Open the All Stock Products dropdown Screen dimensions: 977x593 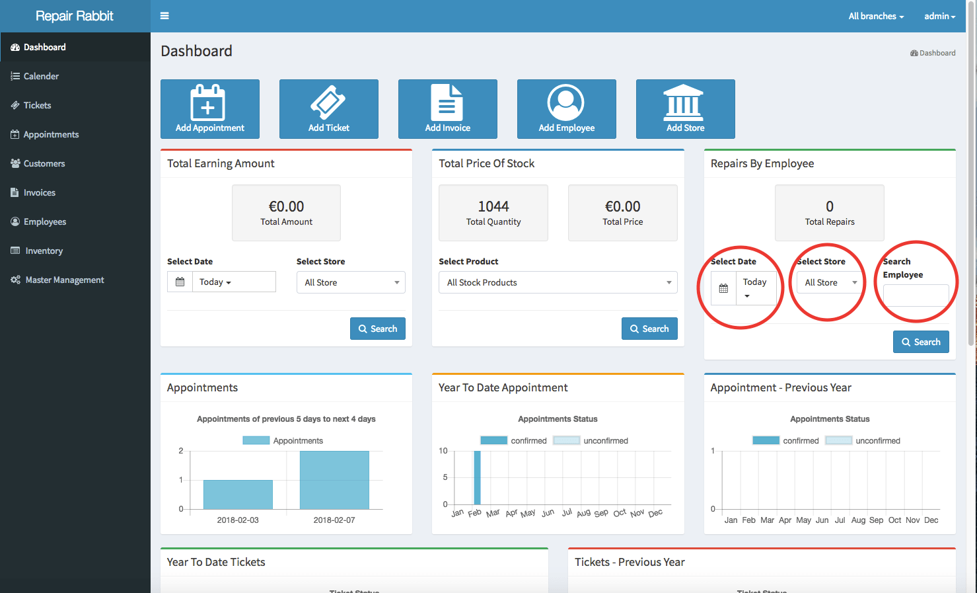[x=558, y=282]
